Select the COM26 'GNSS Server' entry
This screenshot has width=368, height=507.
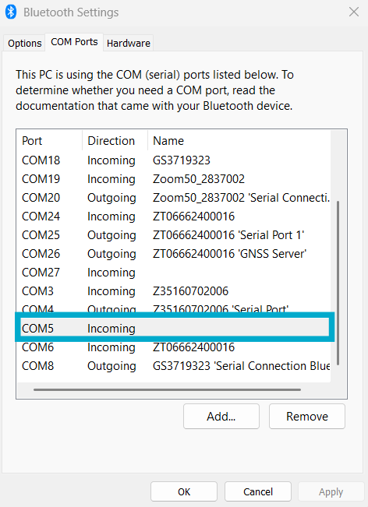[x=174, y=254]
